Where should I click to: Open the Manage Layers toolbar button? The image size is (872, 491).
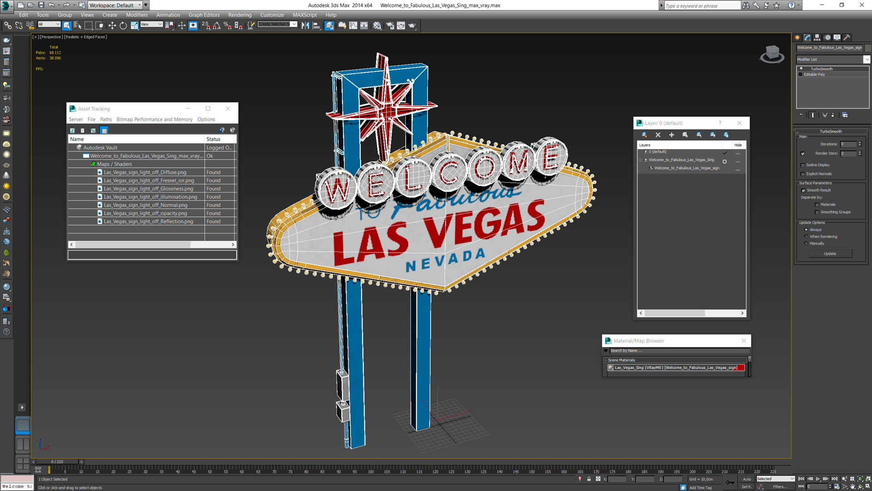click(329, 25)
